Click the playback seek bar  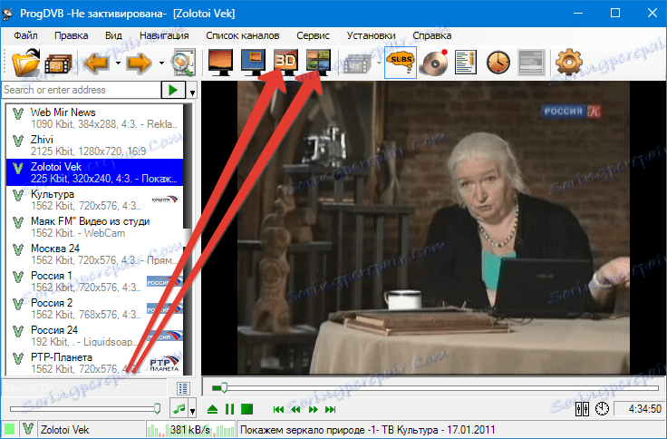pos(435,387)
